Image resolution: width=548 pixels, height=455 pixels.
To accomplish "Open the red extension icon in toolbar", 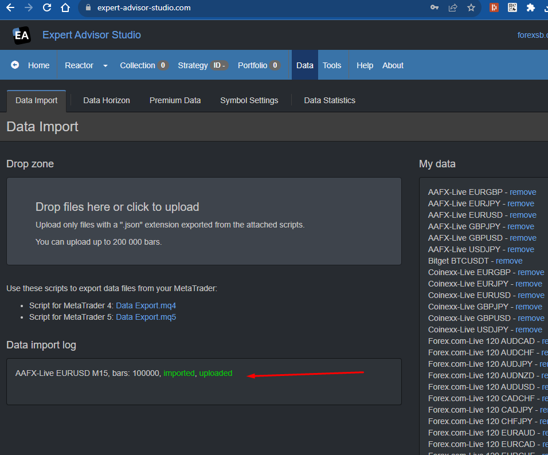I will [x=494, y=7].
